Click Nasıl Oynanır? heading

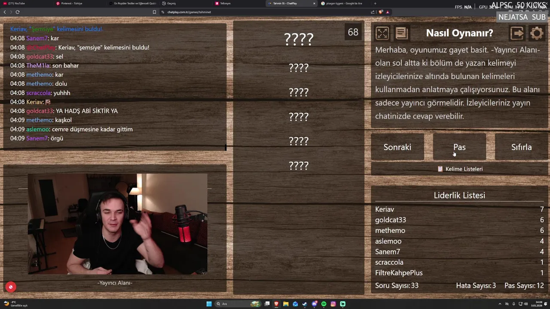[459, 33]
